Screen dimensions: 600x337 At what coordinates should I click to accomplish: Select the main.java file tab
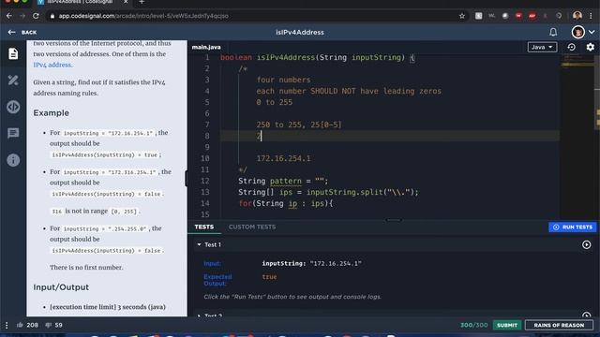point(206,47)
